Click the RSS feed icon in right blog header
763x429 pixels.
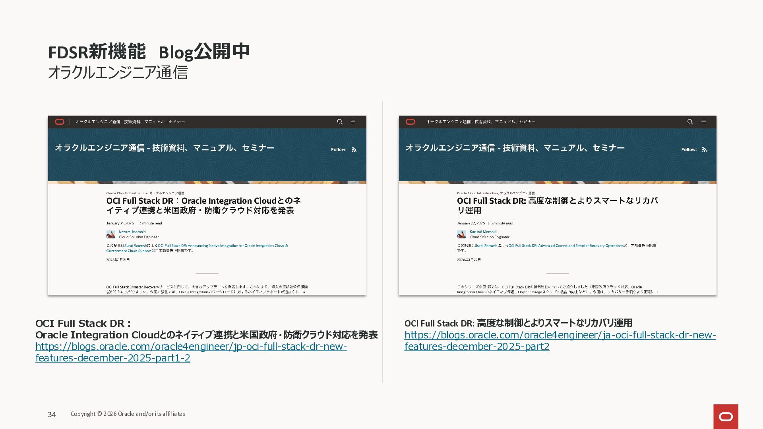point(705,150)
